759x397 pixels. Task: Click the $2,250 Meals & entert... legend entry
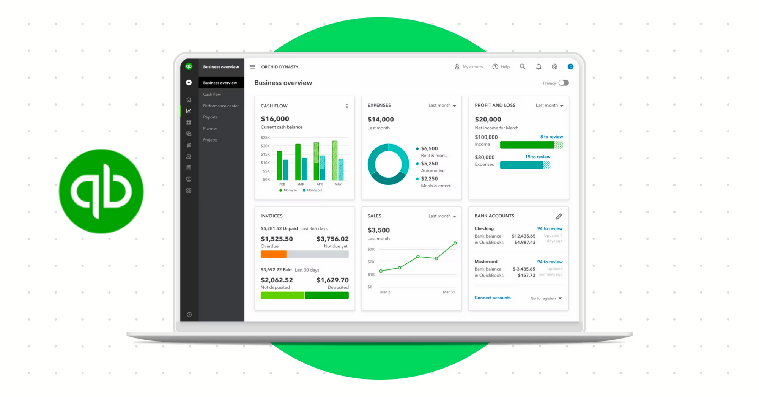click(435, 182)
